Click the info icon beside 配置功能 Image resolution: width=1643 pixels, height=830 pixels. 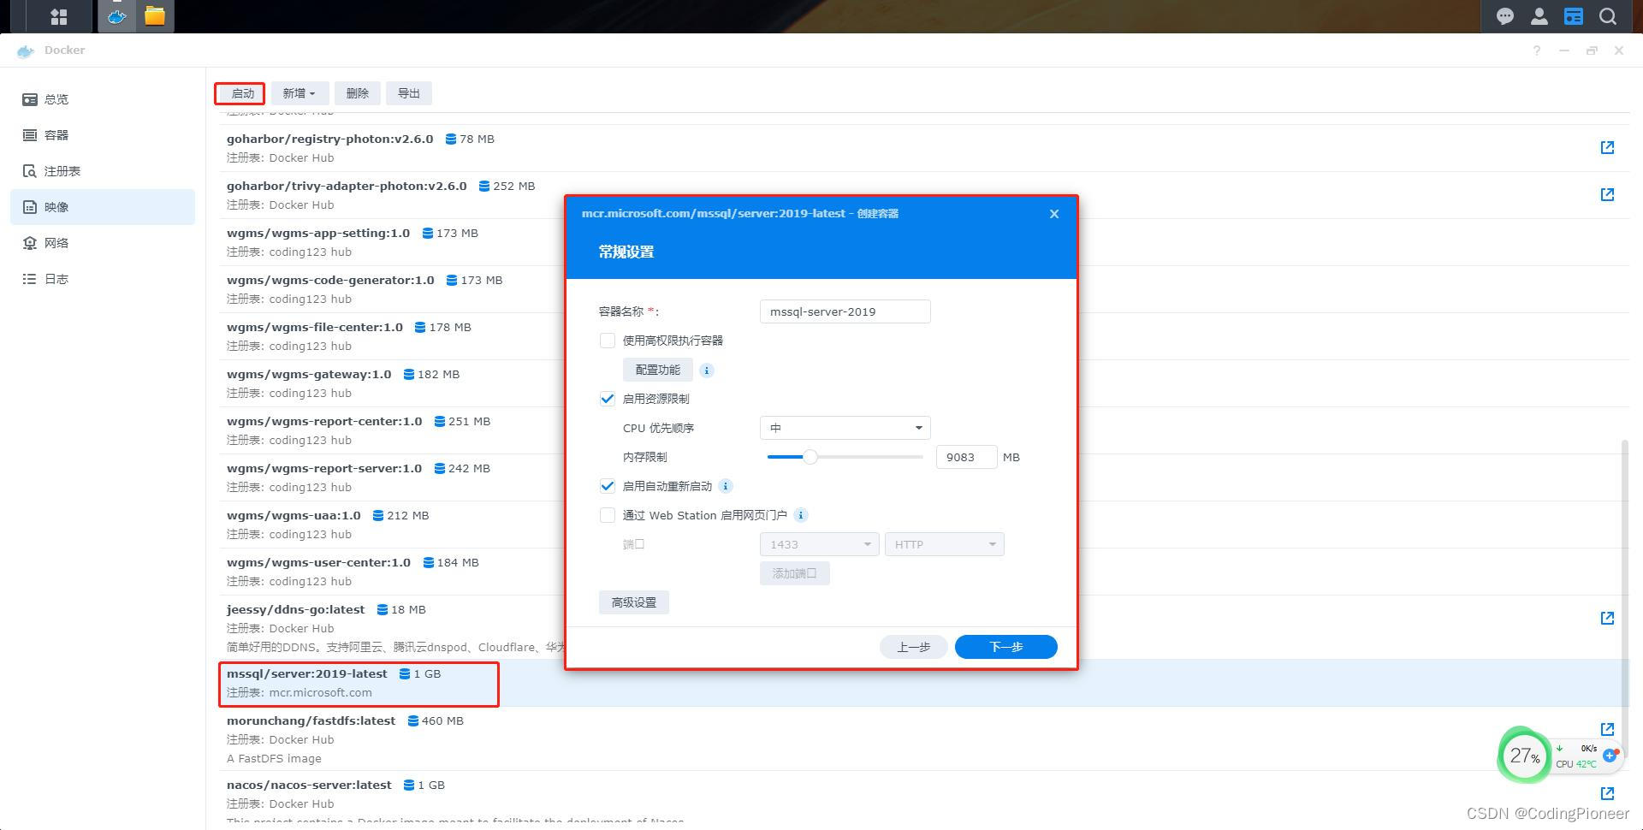tap(706, 370)
